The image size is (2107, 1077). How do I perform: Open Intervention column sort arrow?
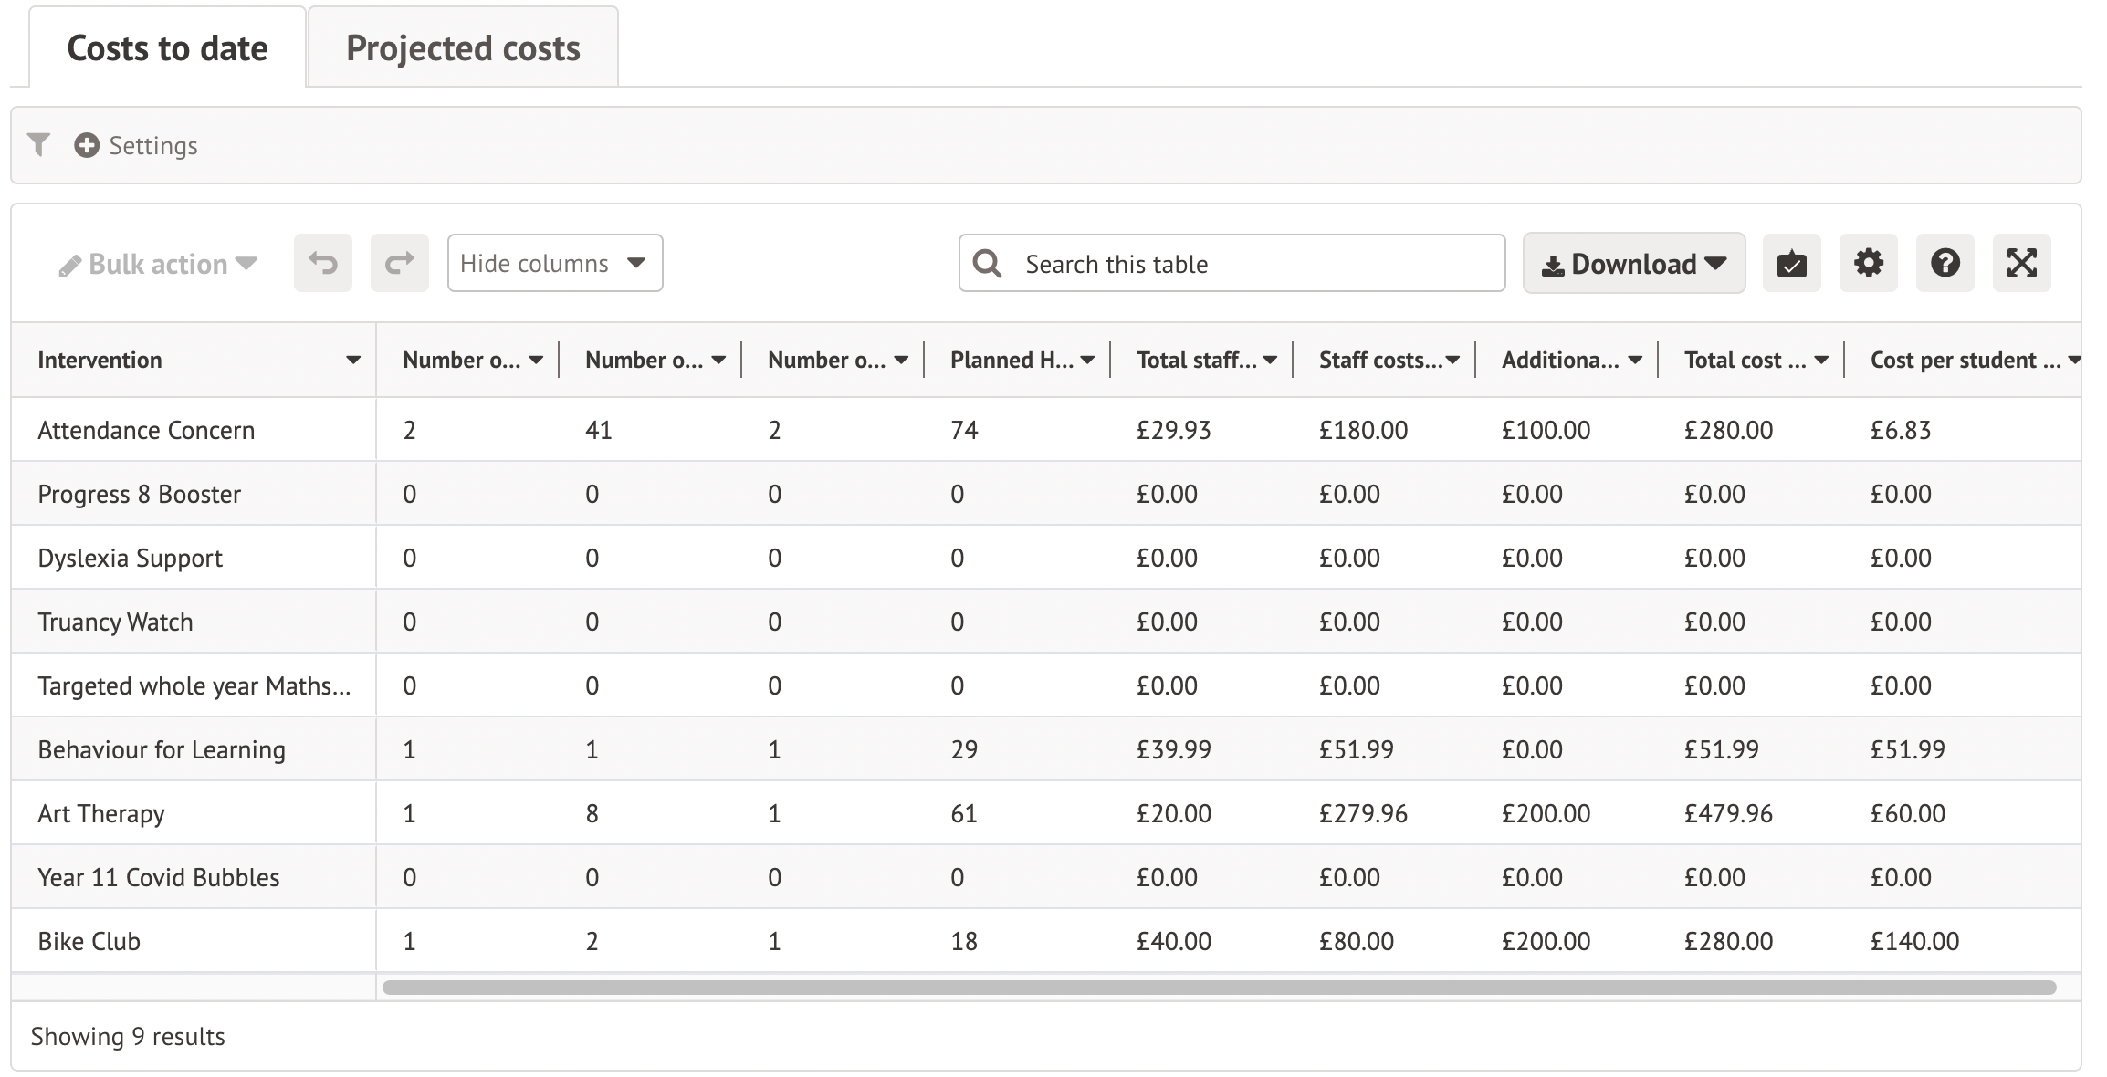pos(353,361)
